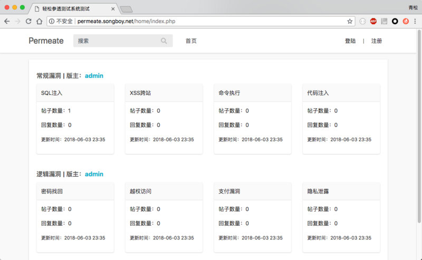Open the Permeate logo link
Screen dimensions: 422x260
[x=46, y=41]
